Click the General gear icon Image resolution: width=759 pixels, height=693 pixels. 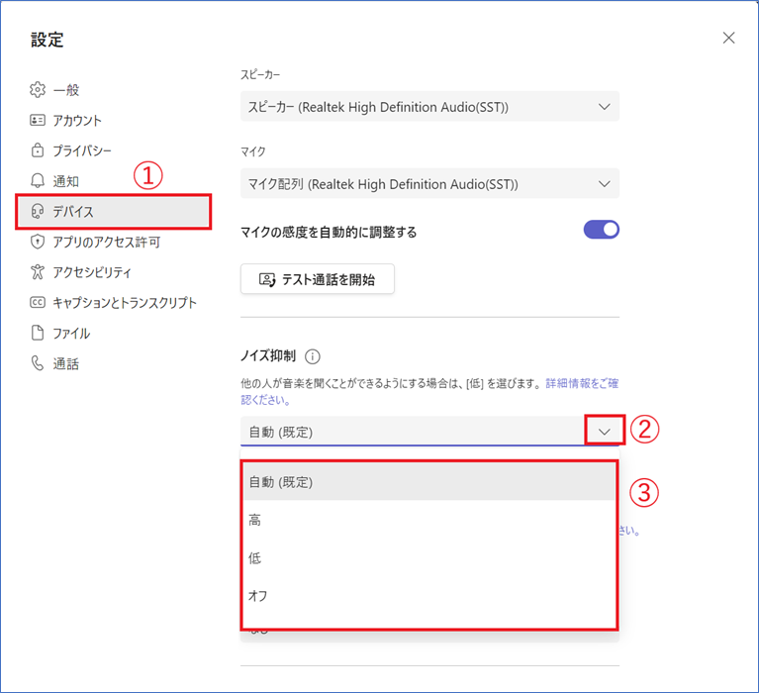pyautogui.click(x=38, y=90)
